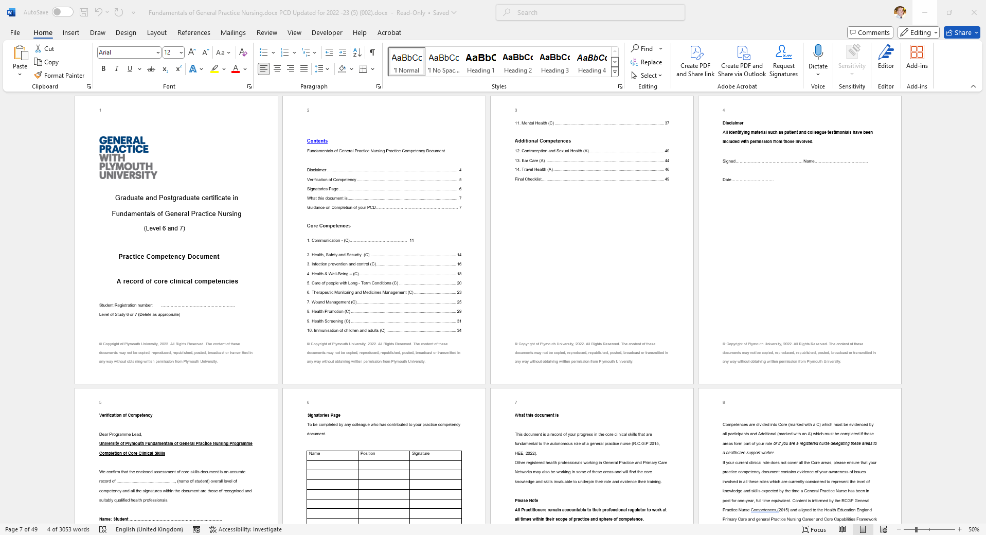Screen dimensions: 986x535
Task: Increase font size with grow icon
Action: click(192, 52)
